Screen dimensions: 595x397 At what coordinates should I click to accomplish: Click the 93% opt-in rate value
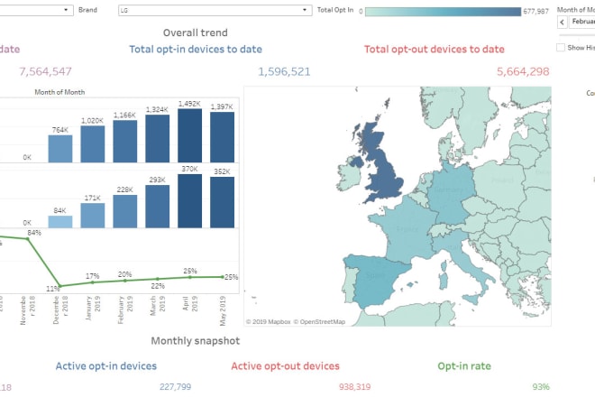541,387
